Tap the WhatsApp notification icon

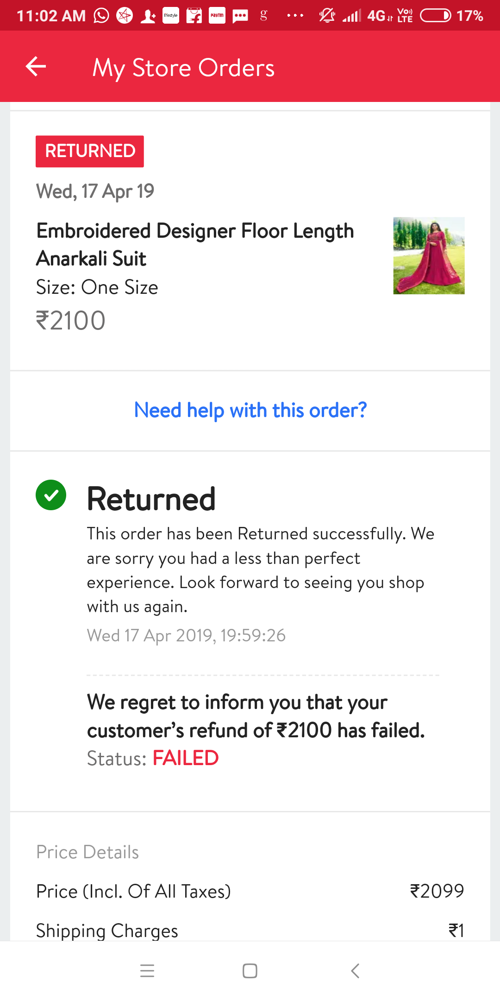pyautogui.click(x=101, y=16)
